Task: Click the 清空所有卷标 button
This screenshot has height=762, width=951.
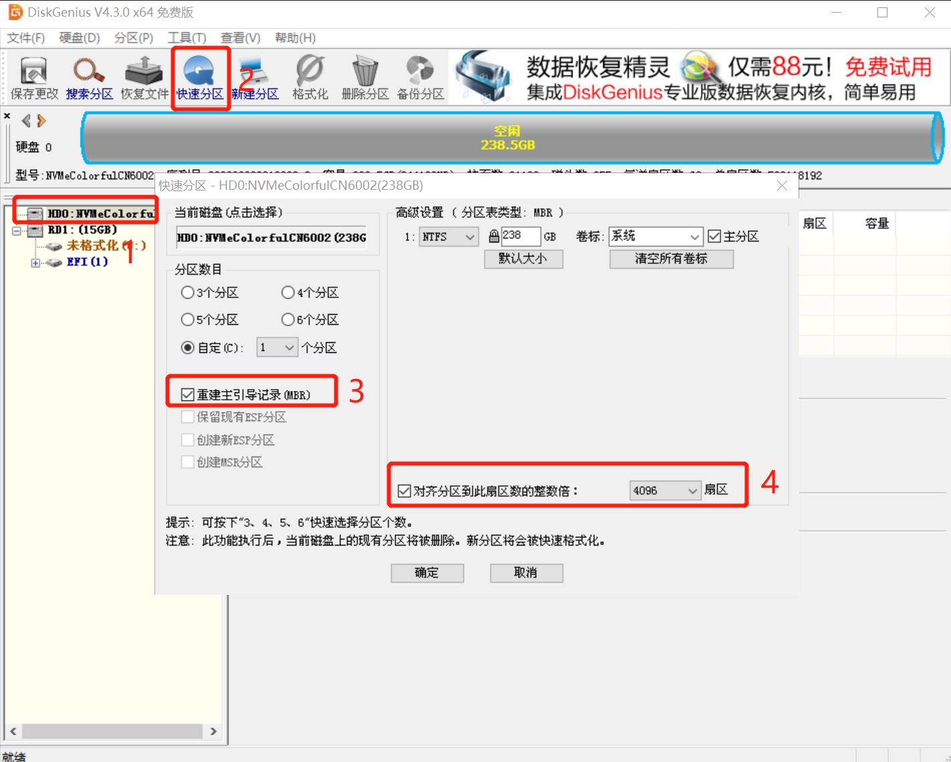Action: point(671,259)
